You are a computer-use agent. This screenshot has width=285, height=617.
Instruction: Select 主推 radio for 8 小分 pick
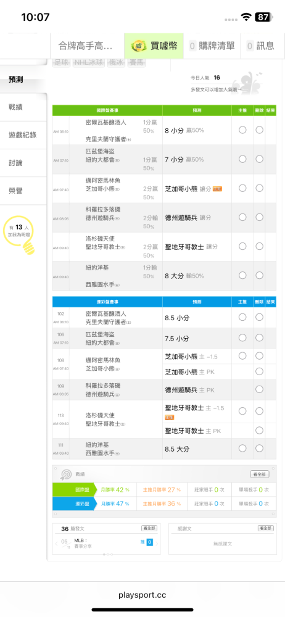click(242, 130)
